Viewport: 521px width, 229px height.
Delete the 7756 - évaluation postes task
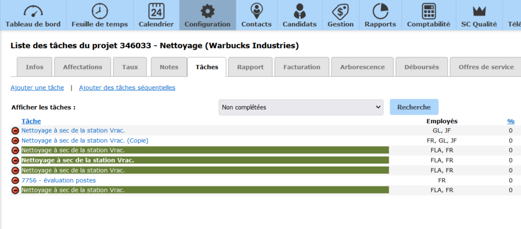(x=15, y=180)
